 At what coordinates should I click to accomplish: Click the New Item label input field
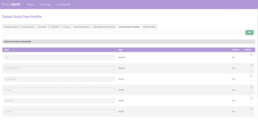tap(59, 101)
